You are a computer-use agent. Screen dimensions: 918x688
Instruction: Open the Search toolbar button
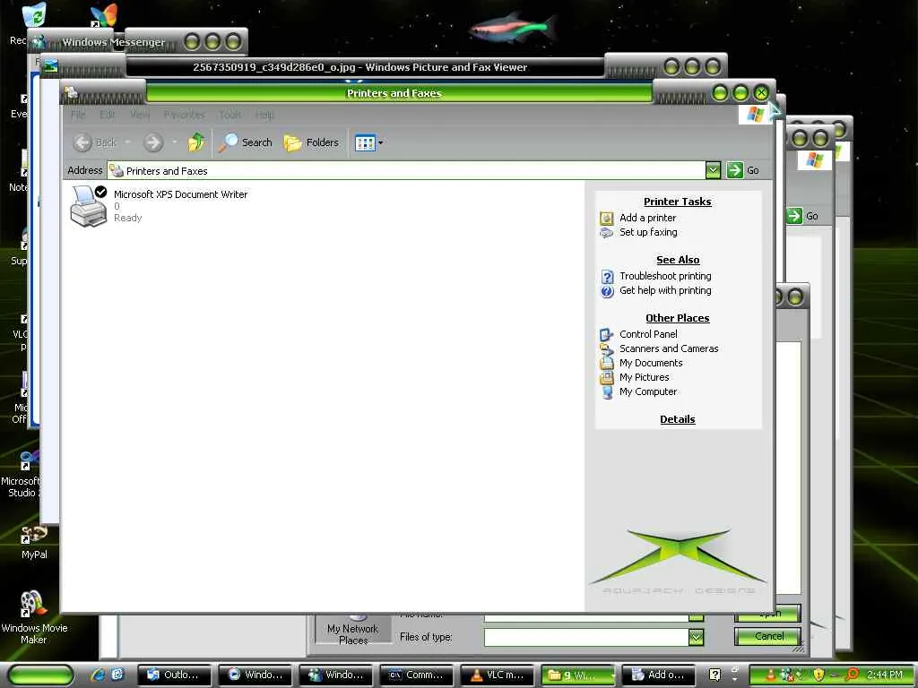(x=246, y=142)
